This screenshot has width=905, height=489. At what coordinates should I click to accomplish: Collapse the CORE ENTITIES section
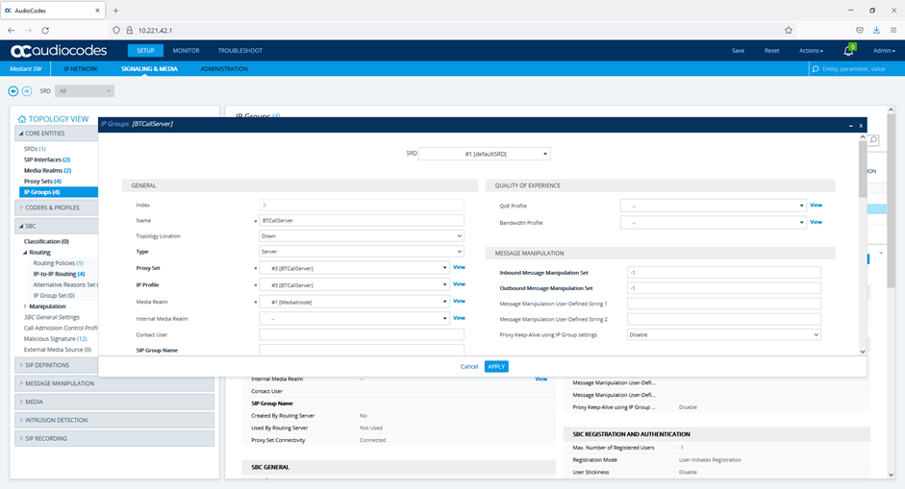pos(57,134)
